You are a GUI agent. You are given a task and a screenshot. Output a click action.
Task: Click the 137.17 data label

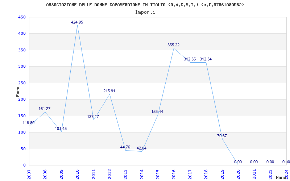93,117
